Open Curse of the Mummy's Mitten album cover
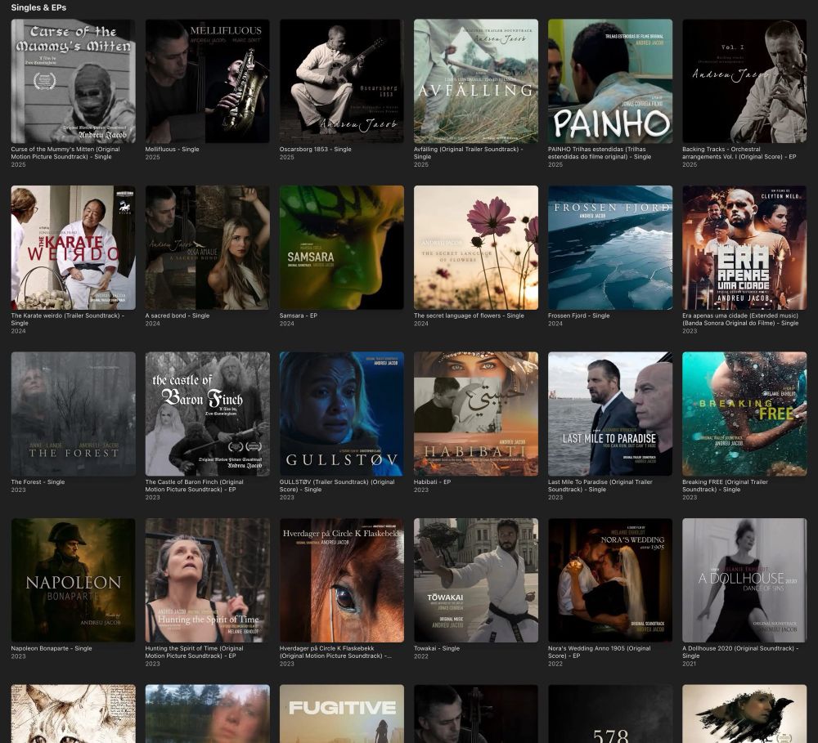Image resolution: width=818 pixels, height=743 pixels. 73,81
